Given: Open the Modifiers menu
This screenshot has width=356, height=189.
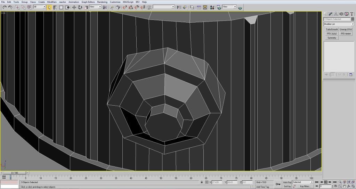Looking at the screenshot, I should click(52, 2).
